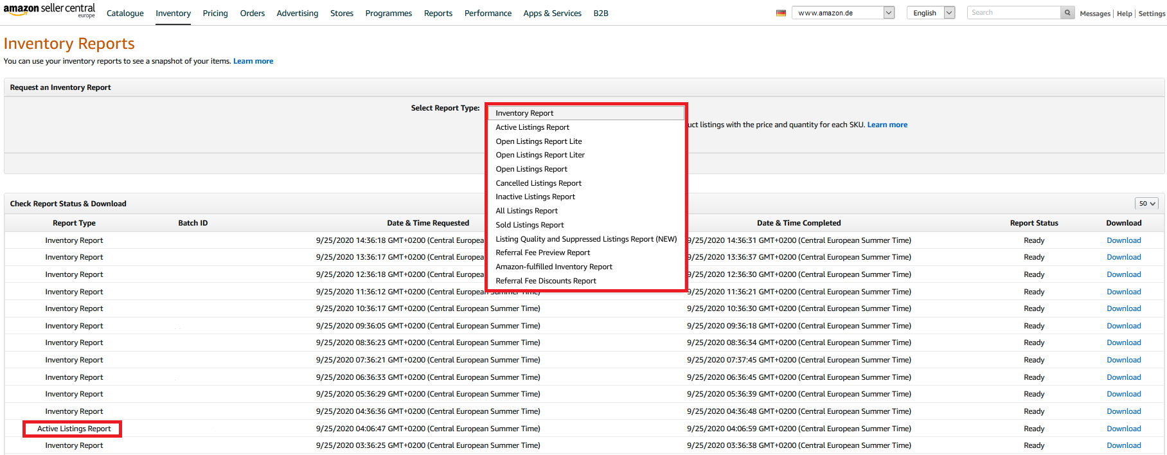Download the 11:36:12 Inventory Report
This screenshot has height=455, width=1167.
pos(1124,292)
